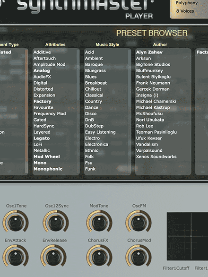This screenshot has height=277, width=208.
Task: Click the EnvRelease knob
Action: point(53,255)
